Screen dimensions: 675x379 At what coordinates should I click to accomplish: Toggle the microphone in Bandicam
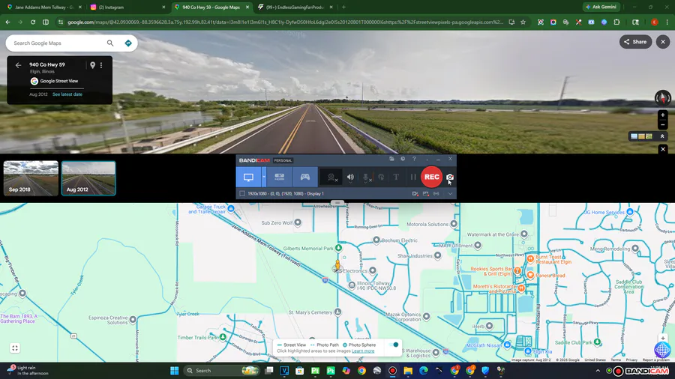(366, 177)
